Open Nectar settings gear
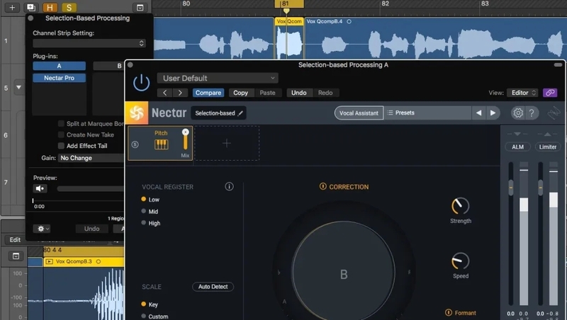 [x=518, y=113]
